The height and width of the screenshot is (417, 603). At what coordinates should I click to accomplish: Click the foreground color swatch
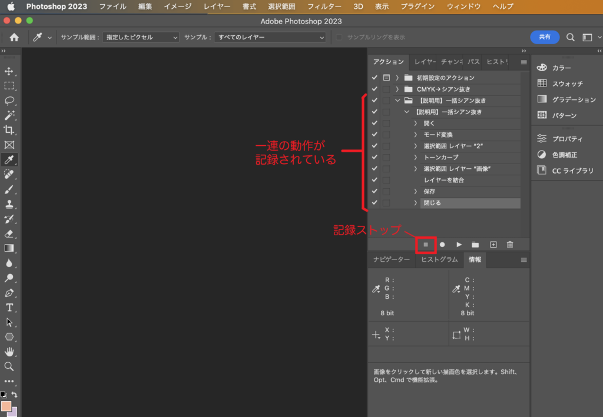(x=6, y=406)
